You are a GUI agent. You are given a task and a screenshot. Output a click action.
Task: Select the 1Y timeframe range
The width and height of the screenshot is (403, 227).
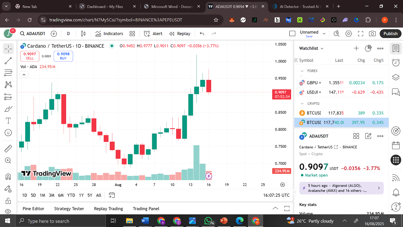(81, 195)
